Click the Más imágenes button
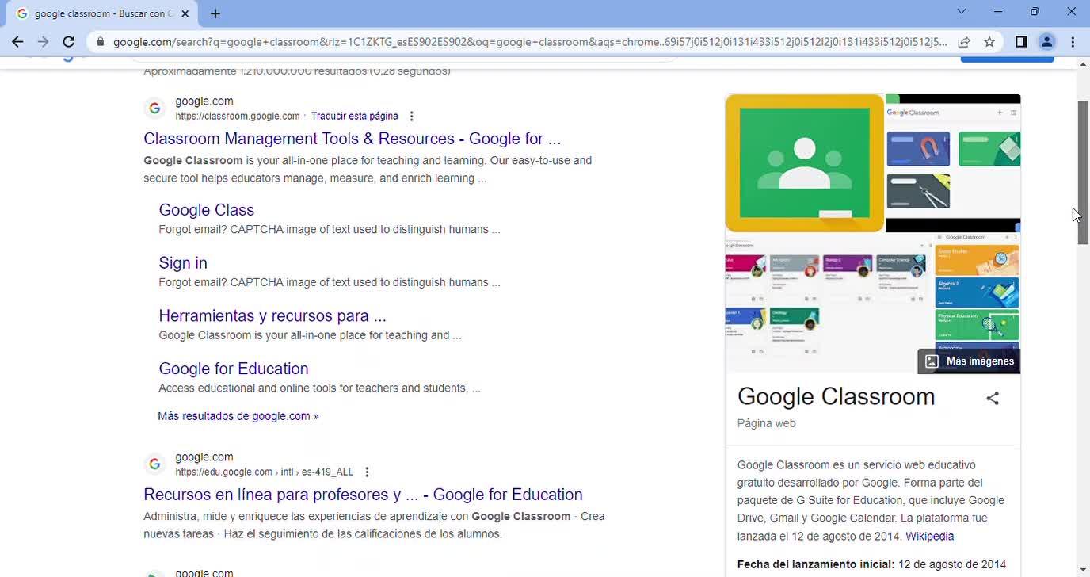This screenshot has width=1090, height=577. pos(970,361)
